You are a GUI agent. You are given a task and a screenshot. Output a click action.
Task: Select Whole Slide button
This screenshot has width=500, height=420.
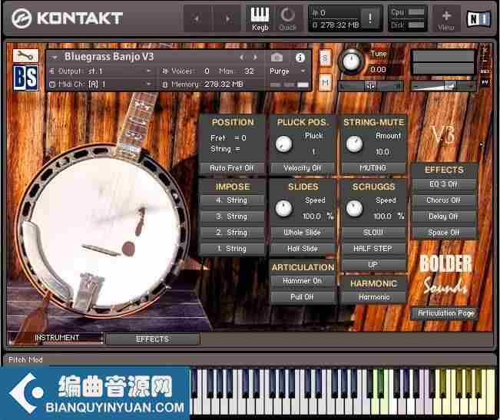(303, 233)
